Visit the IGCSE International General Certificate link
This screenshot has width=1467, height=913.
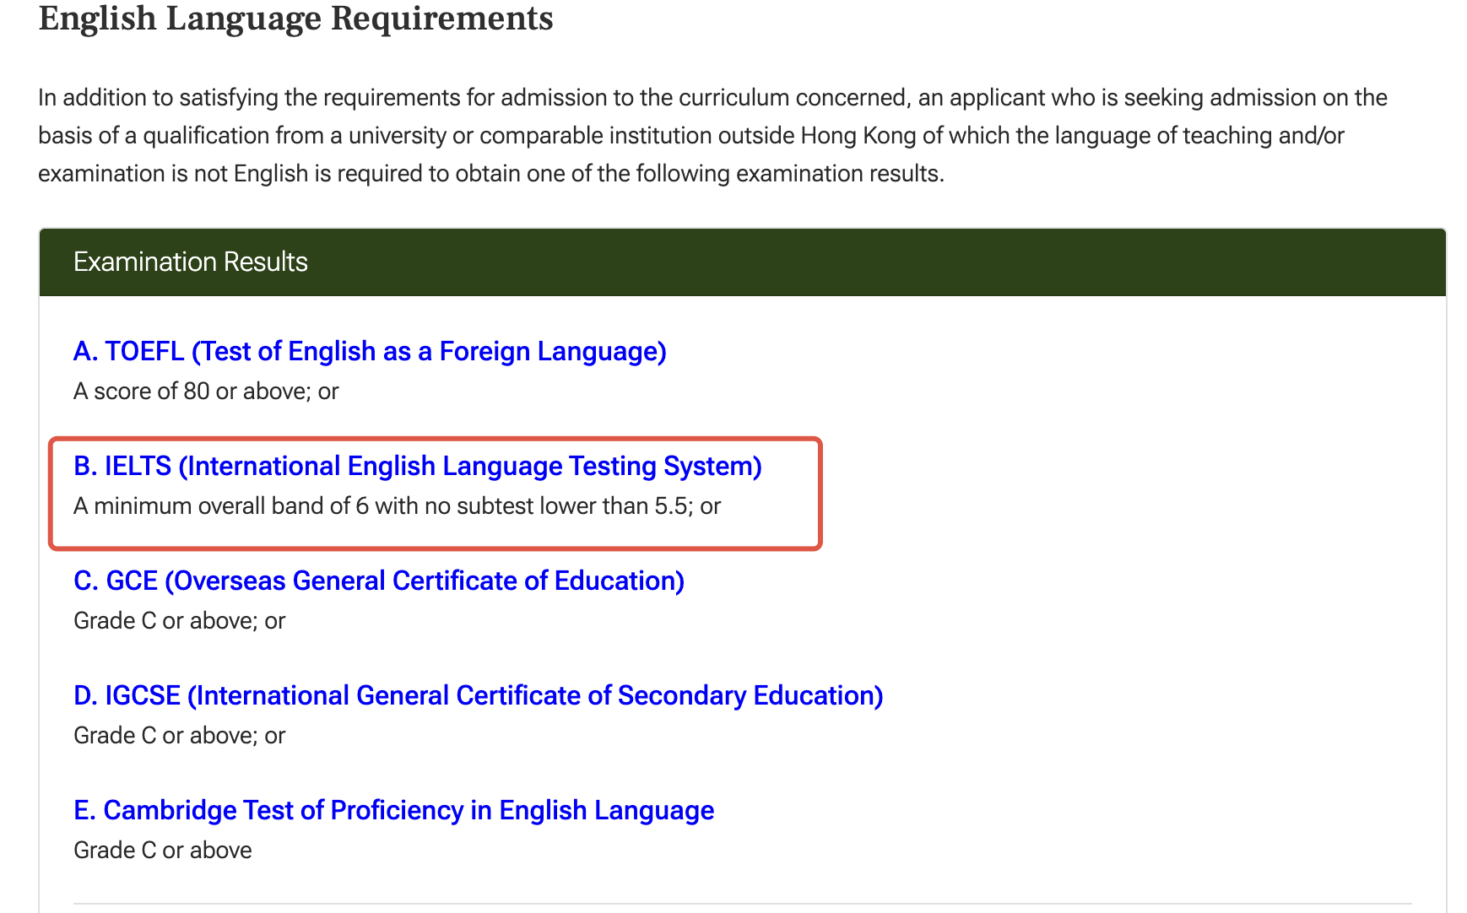click(479, 695)
